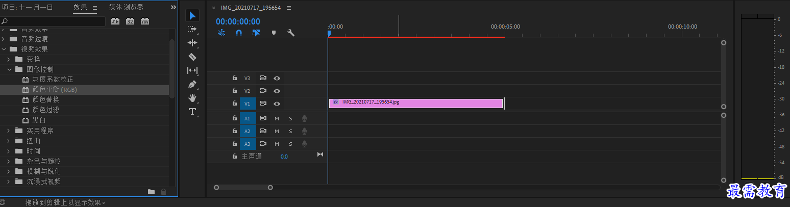This screenshot has height=207, width=790.
Task: Show hidden panels with double-arrow overflow
Action: pos(174,7)
